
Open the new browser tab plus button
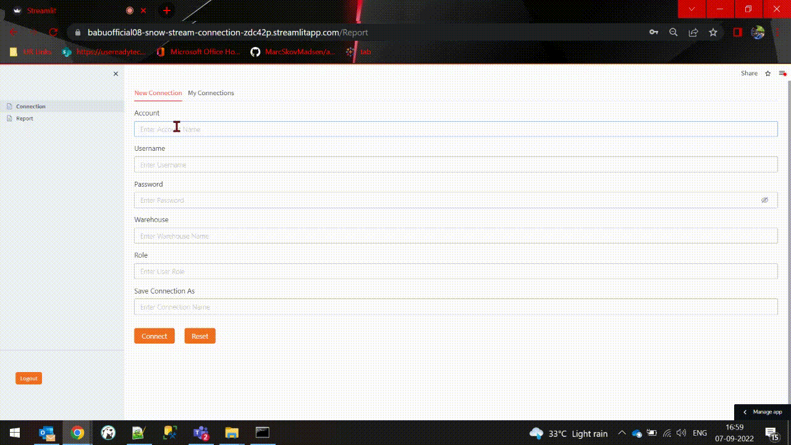point(166,11)
